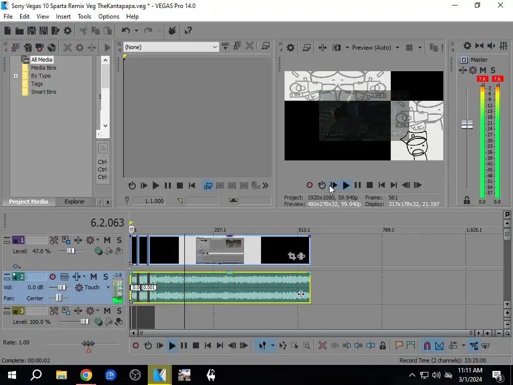Image resolution: width=513 pixels, height=385 pixels.
Task: Mute video Track 1
Action: point(107,240)
